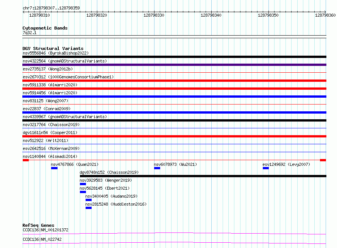The image size is (337, 248).
Task: Click ruler position 128798320
Action: coord(97,15)
